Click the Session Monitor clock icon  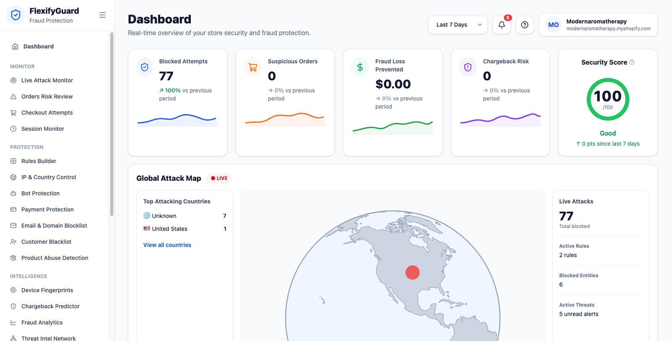[13, 129]
